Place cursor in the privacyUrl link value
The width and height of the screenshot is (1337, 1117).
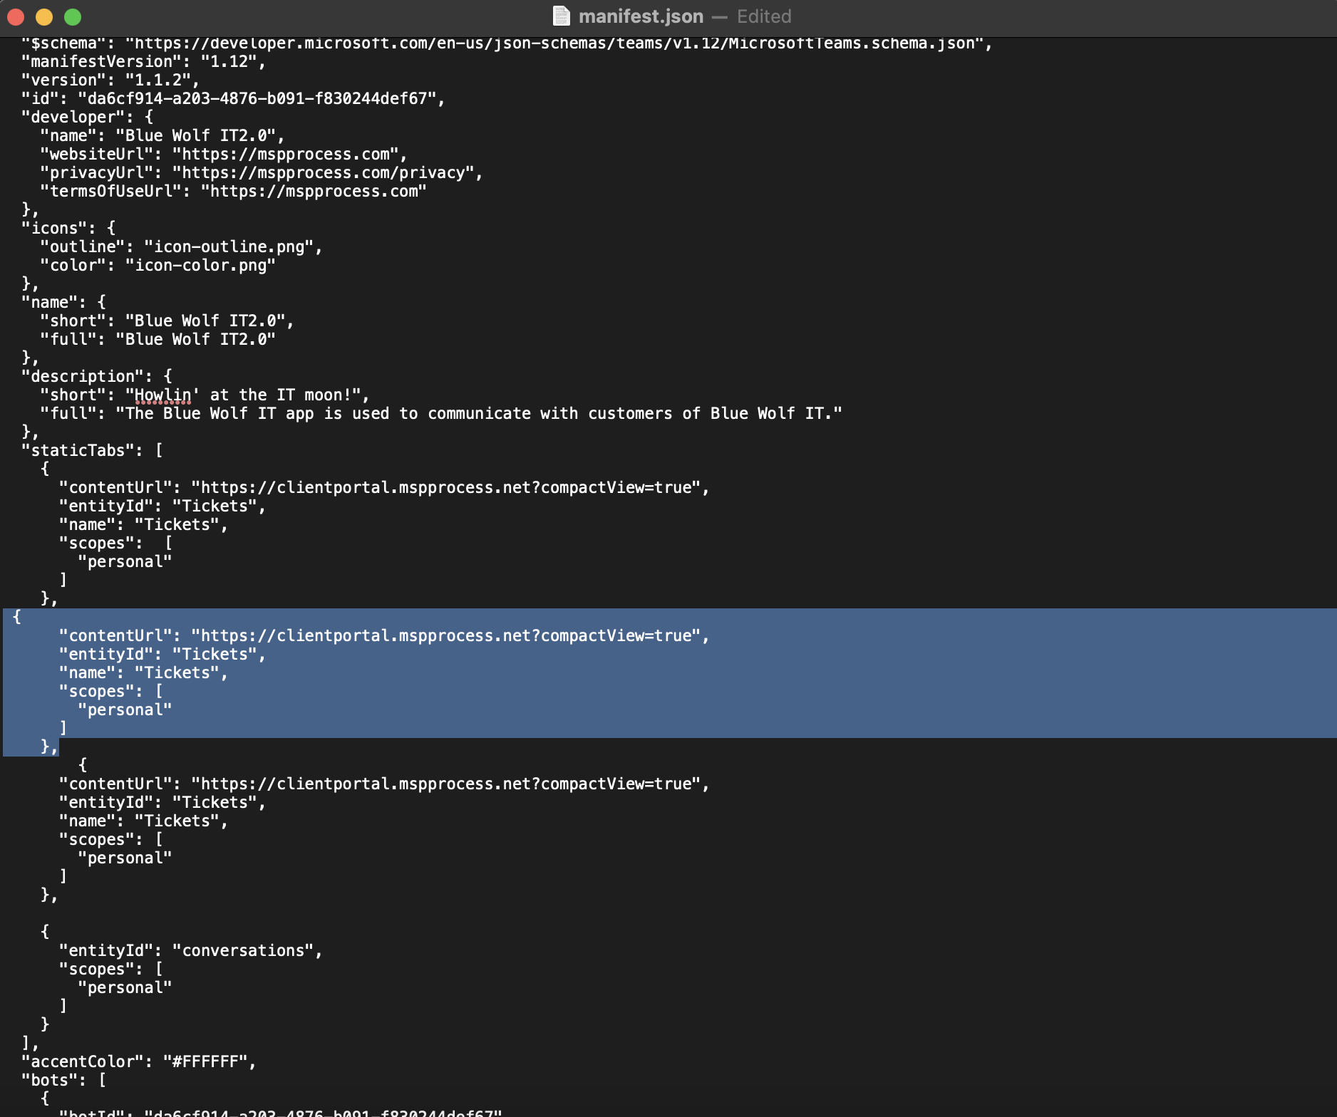tap(328, 173)
